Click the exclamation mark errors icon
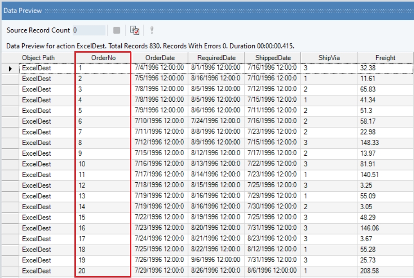 click(x=152, y=30)
